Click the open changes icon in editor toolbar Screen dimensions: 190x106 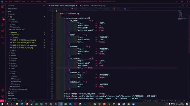[179, 6]
